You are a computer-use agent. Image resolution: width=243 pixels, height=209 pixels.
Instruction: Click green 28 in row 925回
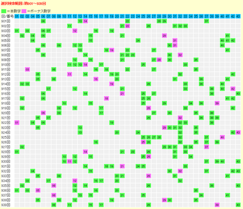coord(159,137)
